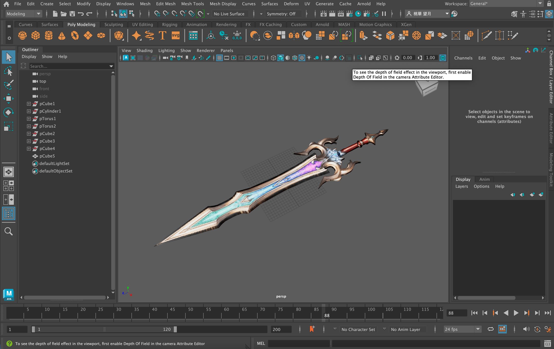Expand the pCylinder1 node
554x349 pixels.
point(29,111)
